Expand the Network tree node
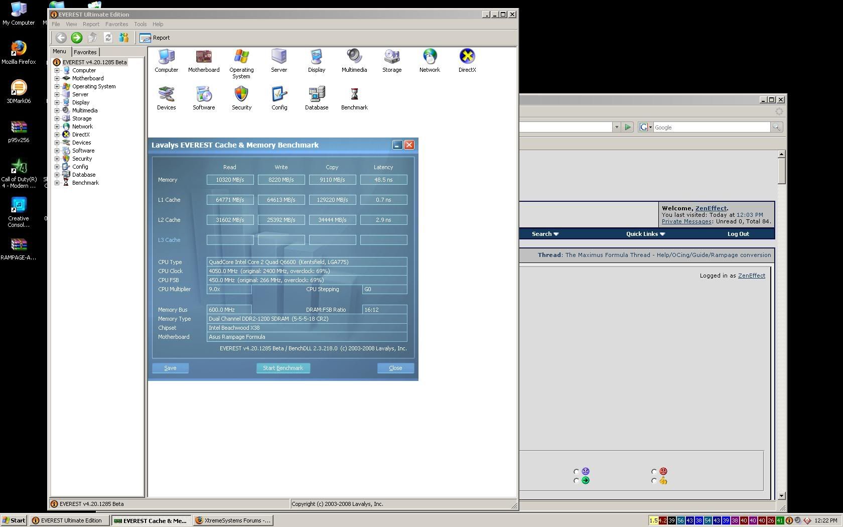 point(57,126)
